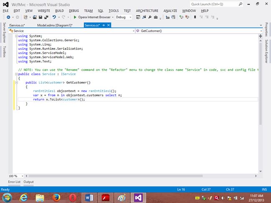Open Microsoft Word from the taskbar
The height and width of the screenshot is (203, 271).
(x=90, y=197)
